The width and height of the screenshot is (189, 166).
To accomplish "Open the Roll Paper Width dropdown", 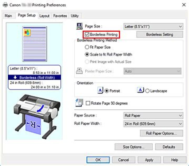I will click(x=153, y=124).
